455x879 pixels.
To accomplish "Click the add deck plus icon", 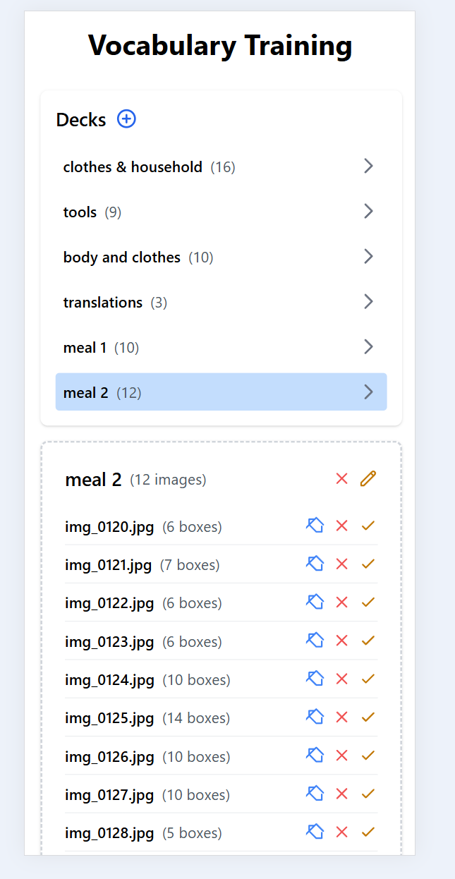I will point(126,119).
